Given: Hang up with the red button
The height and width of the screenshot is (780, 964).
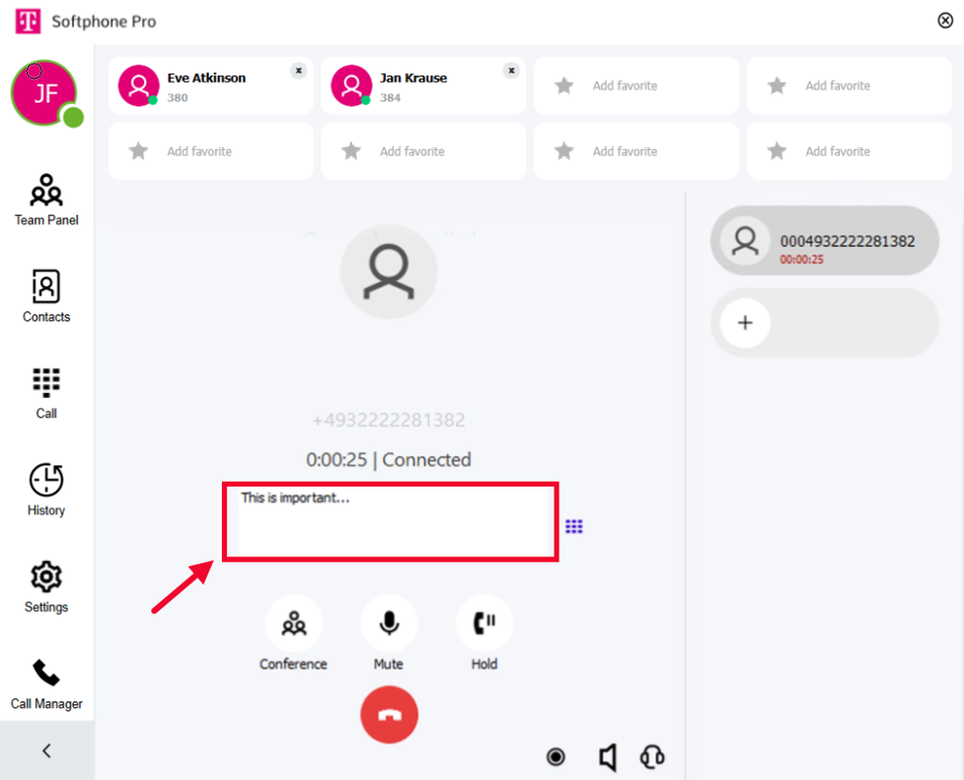Looking at the screenshot, I should pos(389,715).
